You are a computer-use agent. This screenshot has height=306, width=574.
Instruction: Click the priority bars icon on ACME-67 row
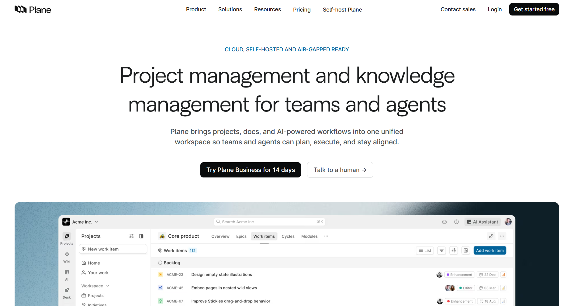click(x=503, y=301)
